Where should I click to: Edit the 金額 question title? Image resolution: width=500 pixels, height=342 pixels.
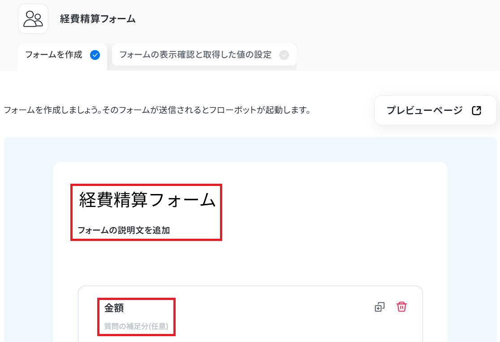click(x=114, y=308)
